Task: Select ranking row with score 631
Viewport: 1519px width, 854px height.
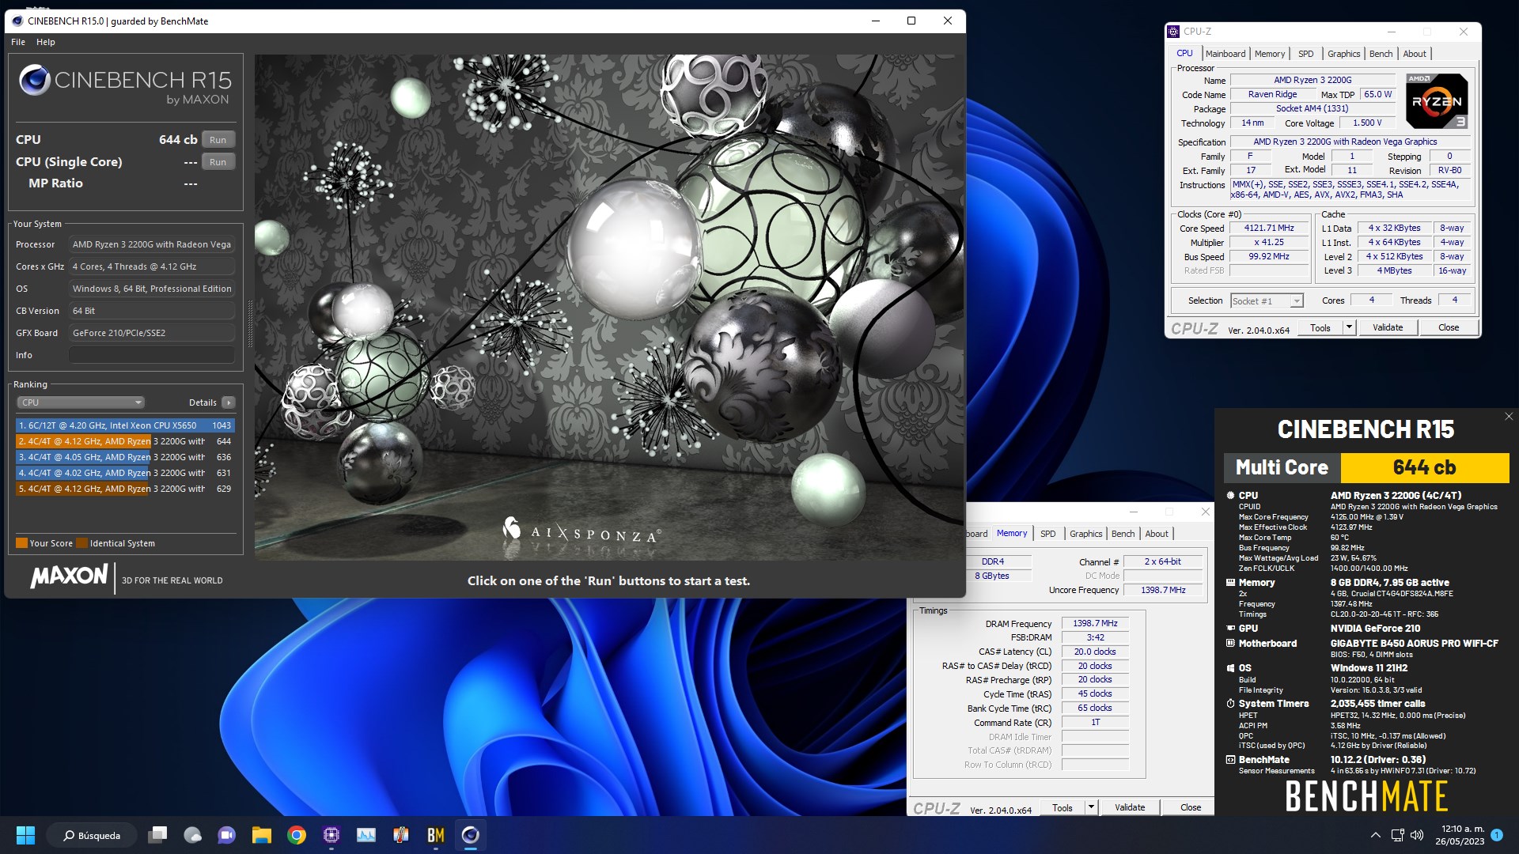Action: point(125,473)
